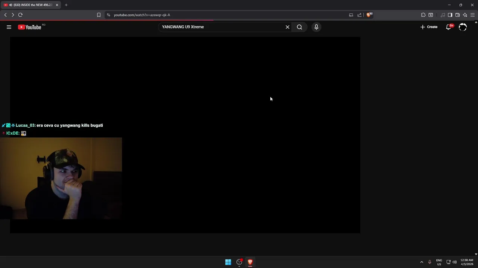Screen dimensions: 478x268
Task: Click Lucaa_03 chat message text
Action: (x=70, y=125)
